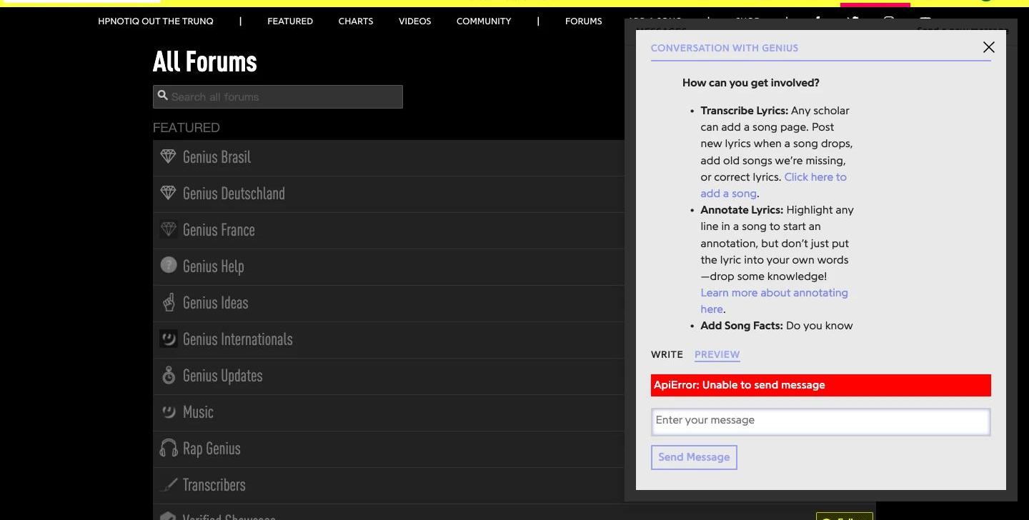Close the Conversation with Genius panel

point(988,47)
